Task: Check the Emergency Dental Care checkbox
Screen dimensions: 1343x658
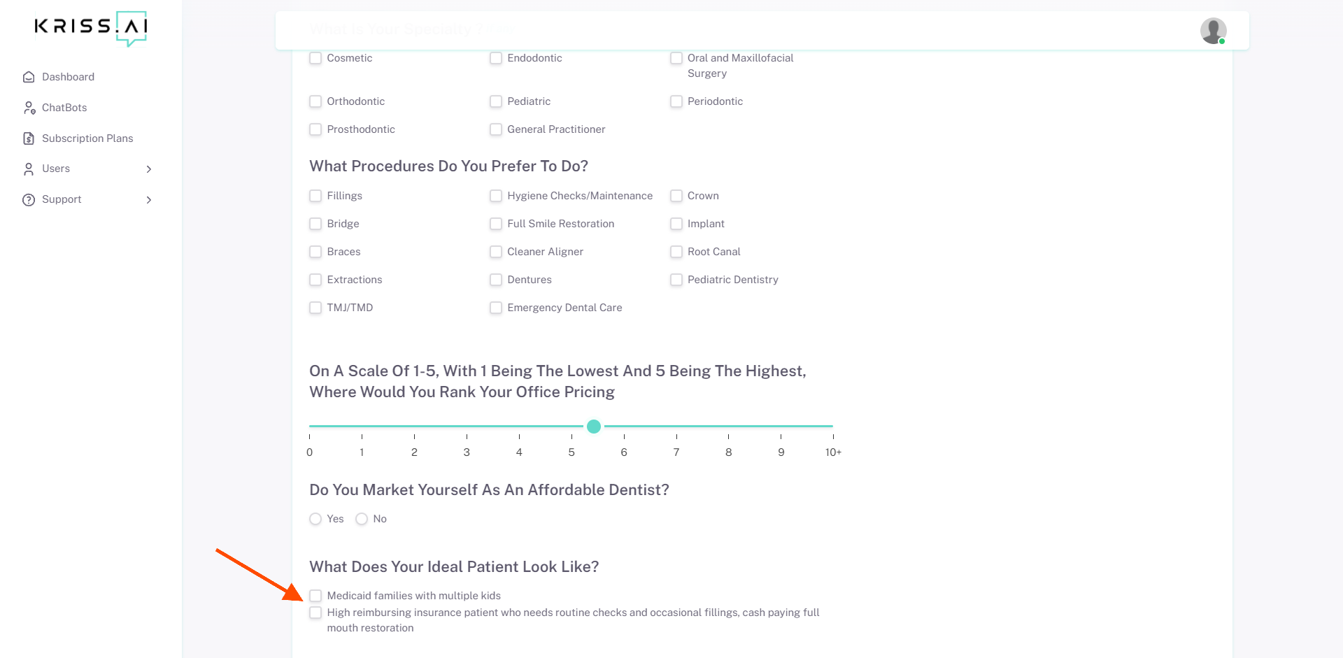Action: [x=496, y=308]
